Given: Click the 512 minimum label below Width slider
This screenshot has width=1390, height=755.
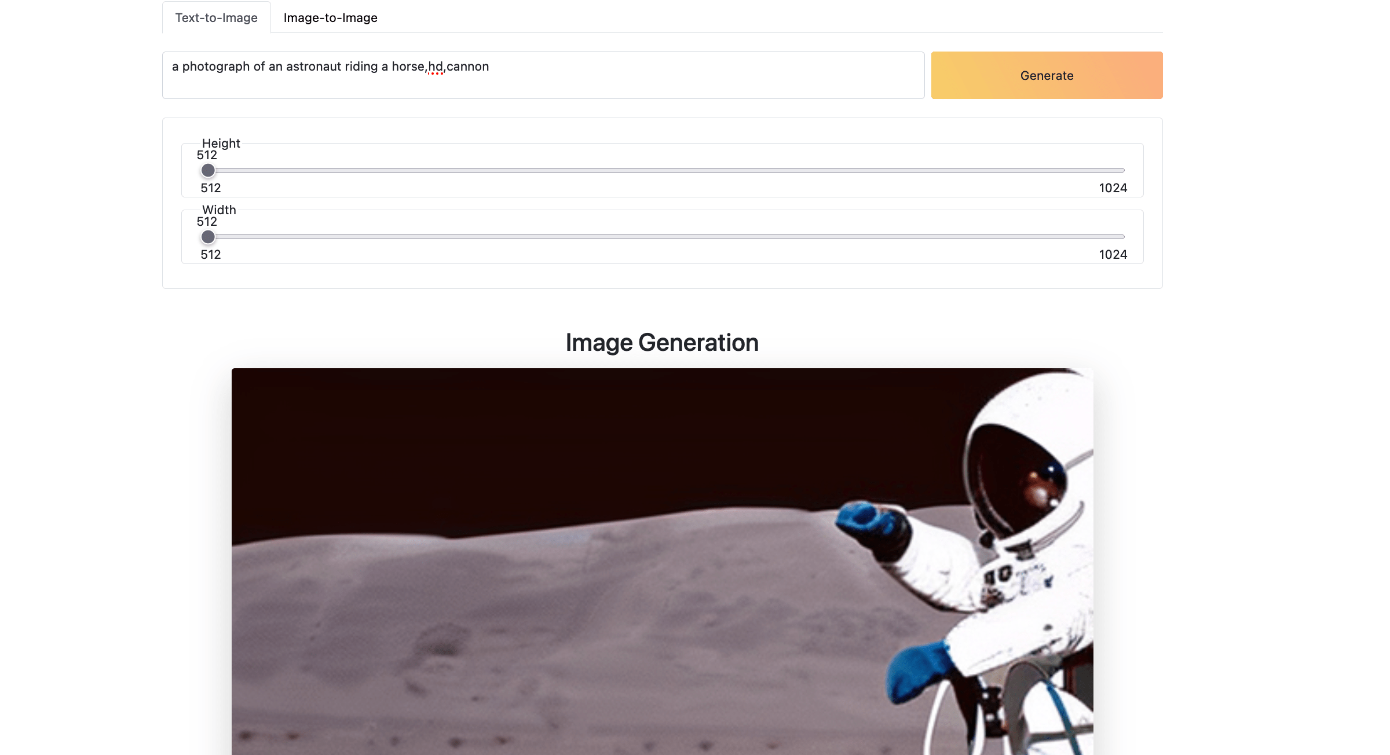Looking at the screenshot, I should (211, 255).
